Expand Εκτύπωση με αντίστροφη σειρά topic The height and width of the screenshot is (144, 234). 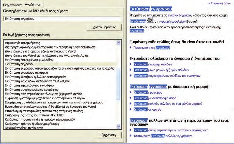click(x=153, y=98)
